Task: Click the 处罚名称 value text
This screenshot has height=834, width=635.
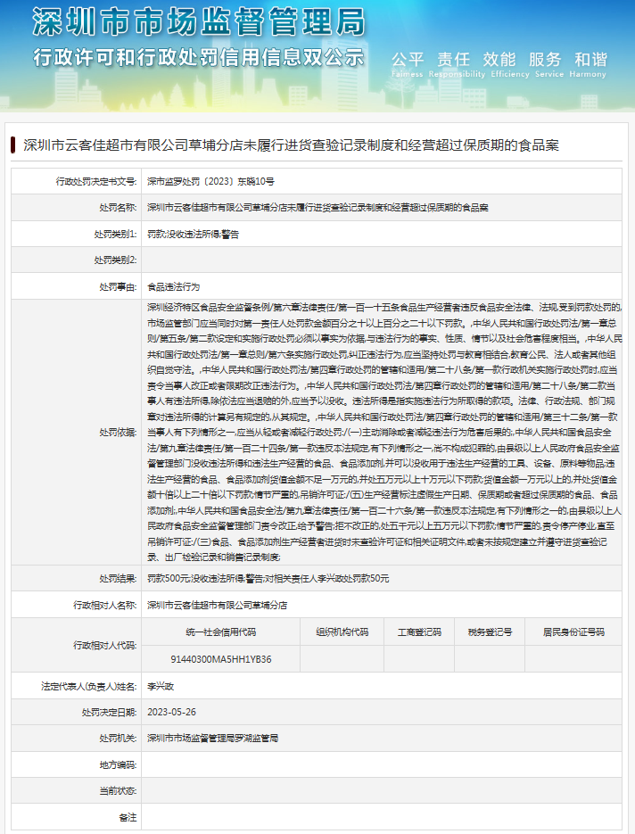Action: [x=317, y=208]
